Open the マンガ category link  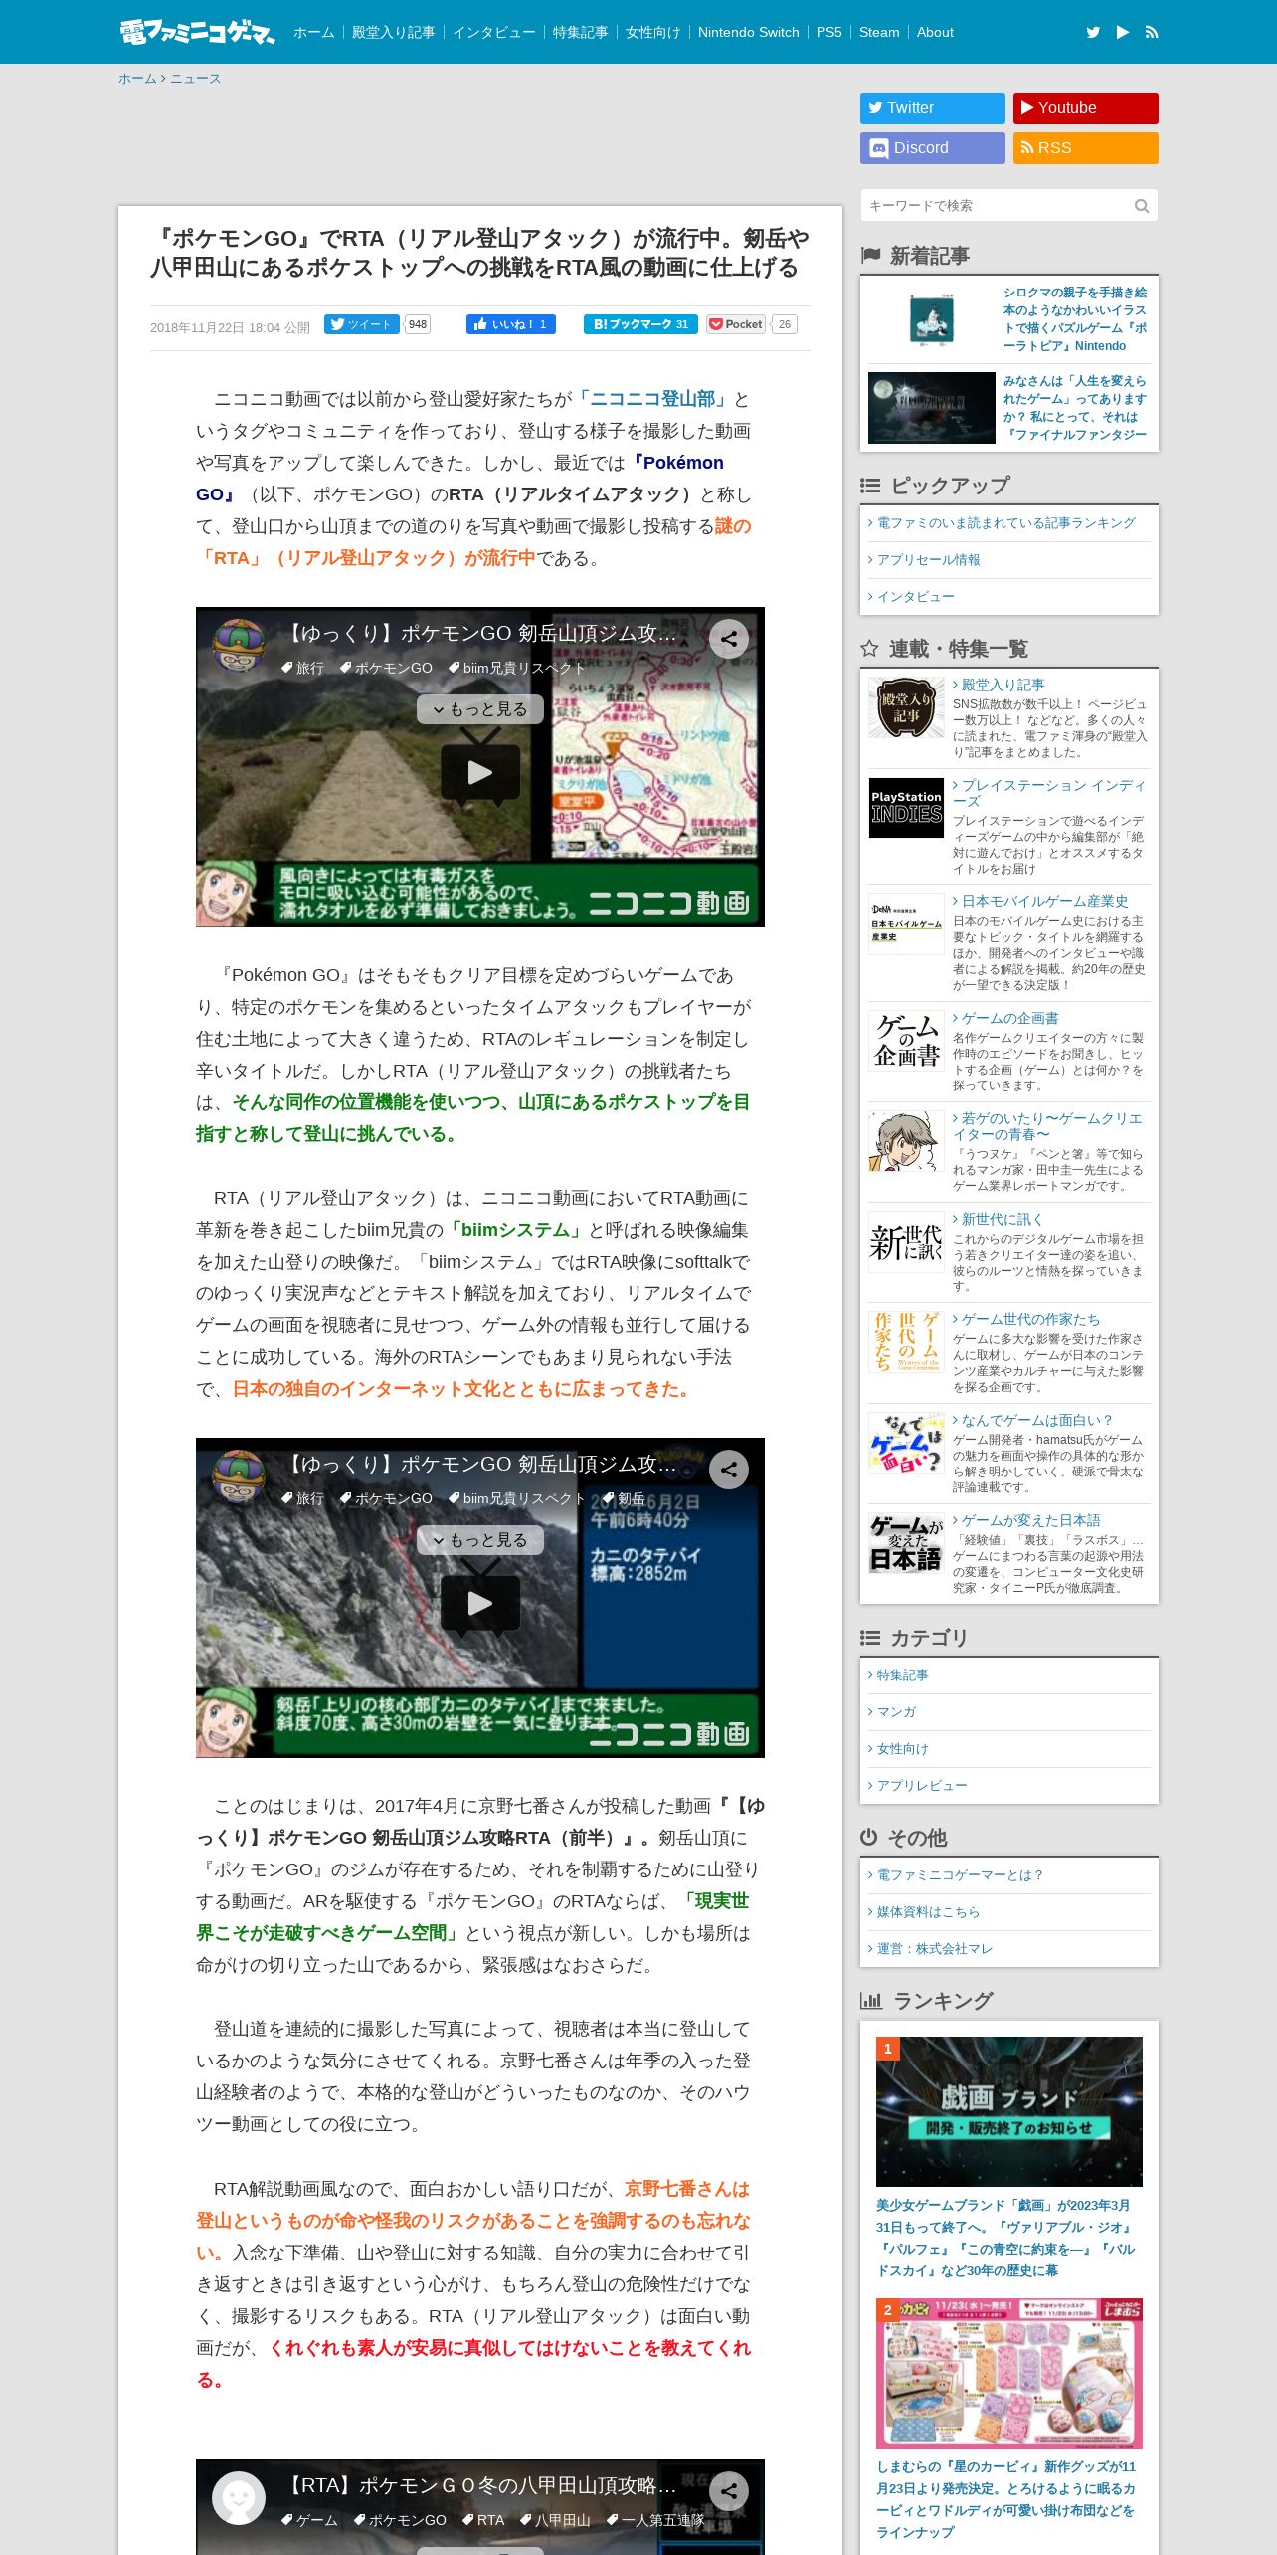(896, 1712)
